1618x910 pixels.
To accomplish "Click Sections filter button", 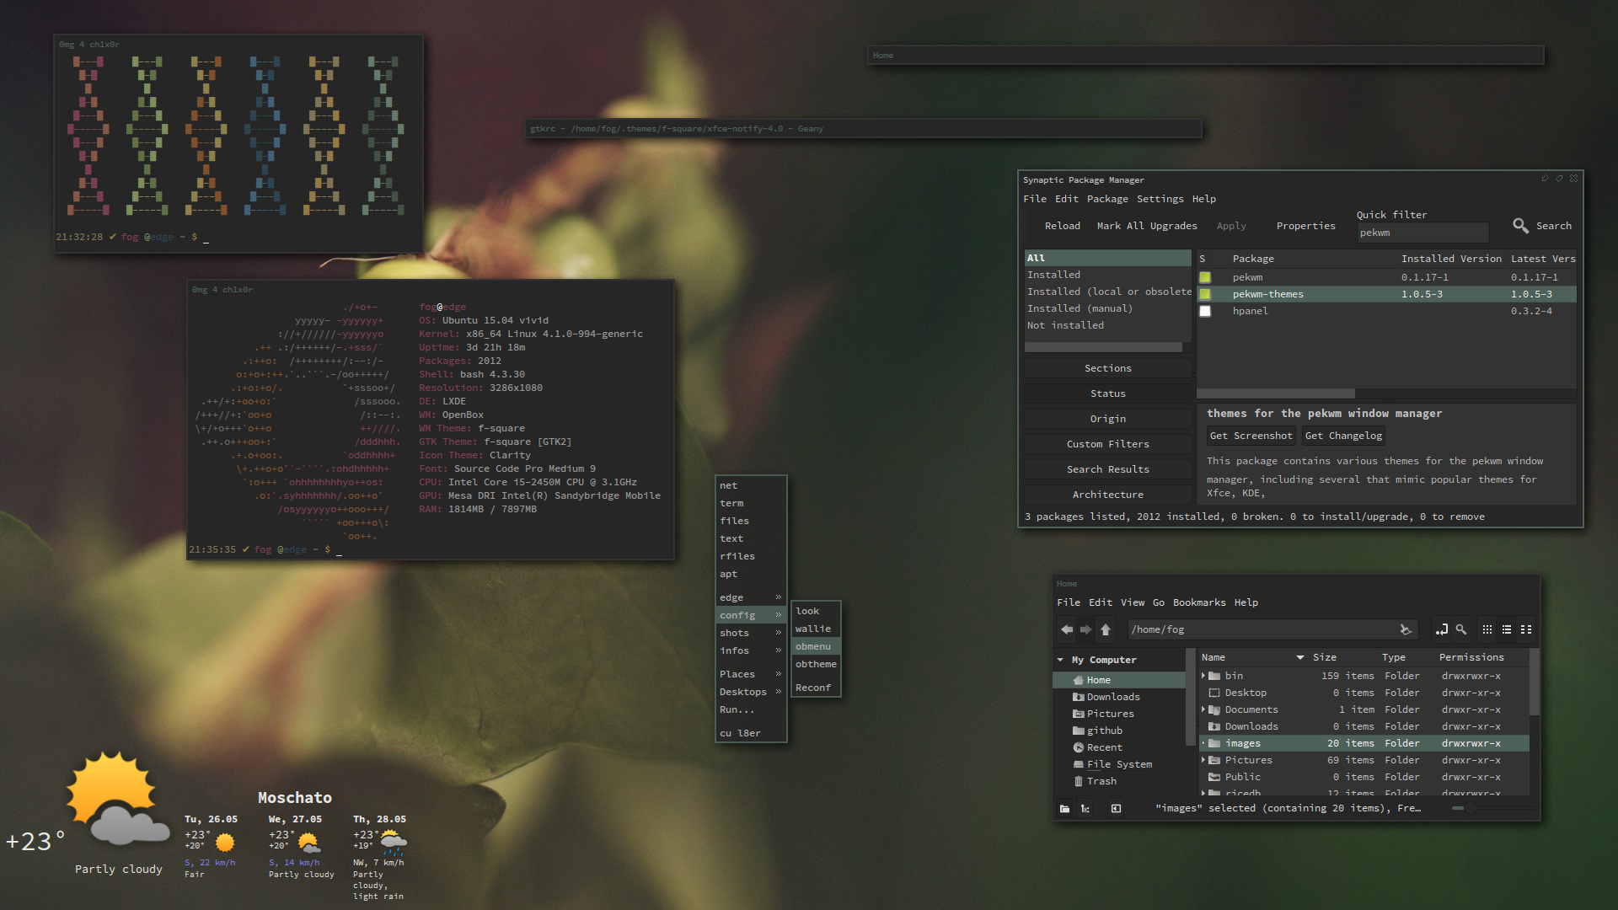I will [x=1107, y=368].
